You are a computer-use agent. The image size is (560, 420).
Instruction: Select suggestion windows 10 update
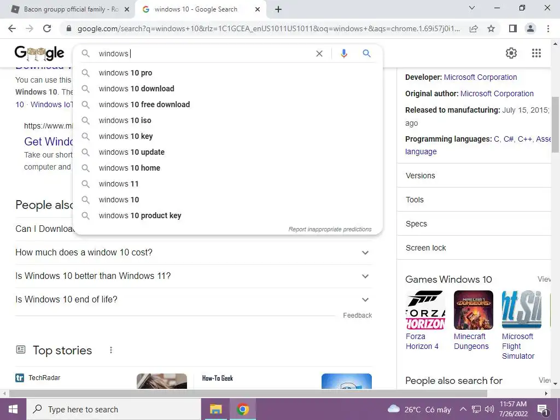pyautogui.click(x=228, y=152)
